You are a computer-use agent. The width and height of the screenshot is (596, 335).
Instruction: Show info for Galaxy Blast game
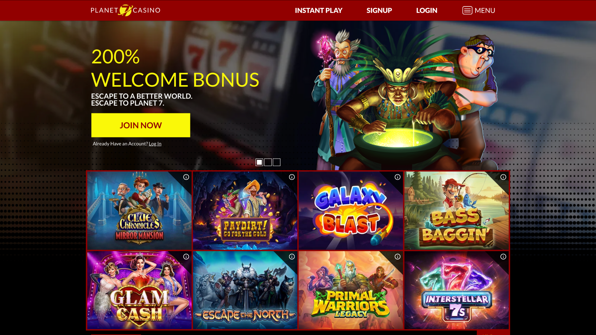pos(398,177)
